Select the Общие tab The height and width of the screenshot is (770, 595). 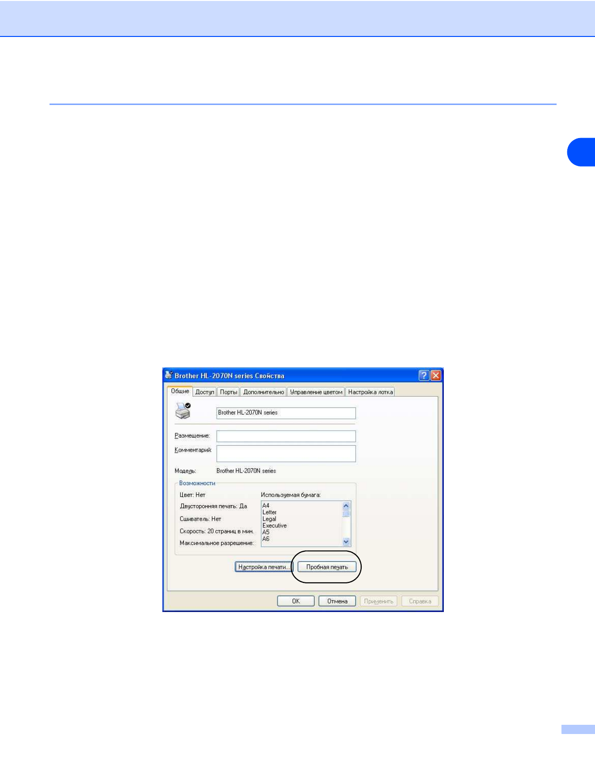180,391
